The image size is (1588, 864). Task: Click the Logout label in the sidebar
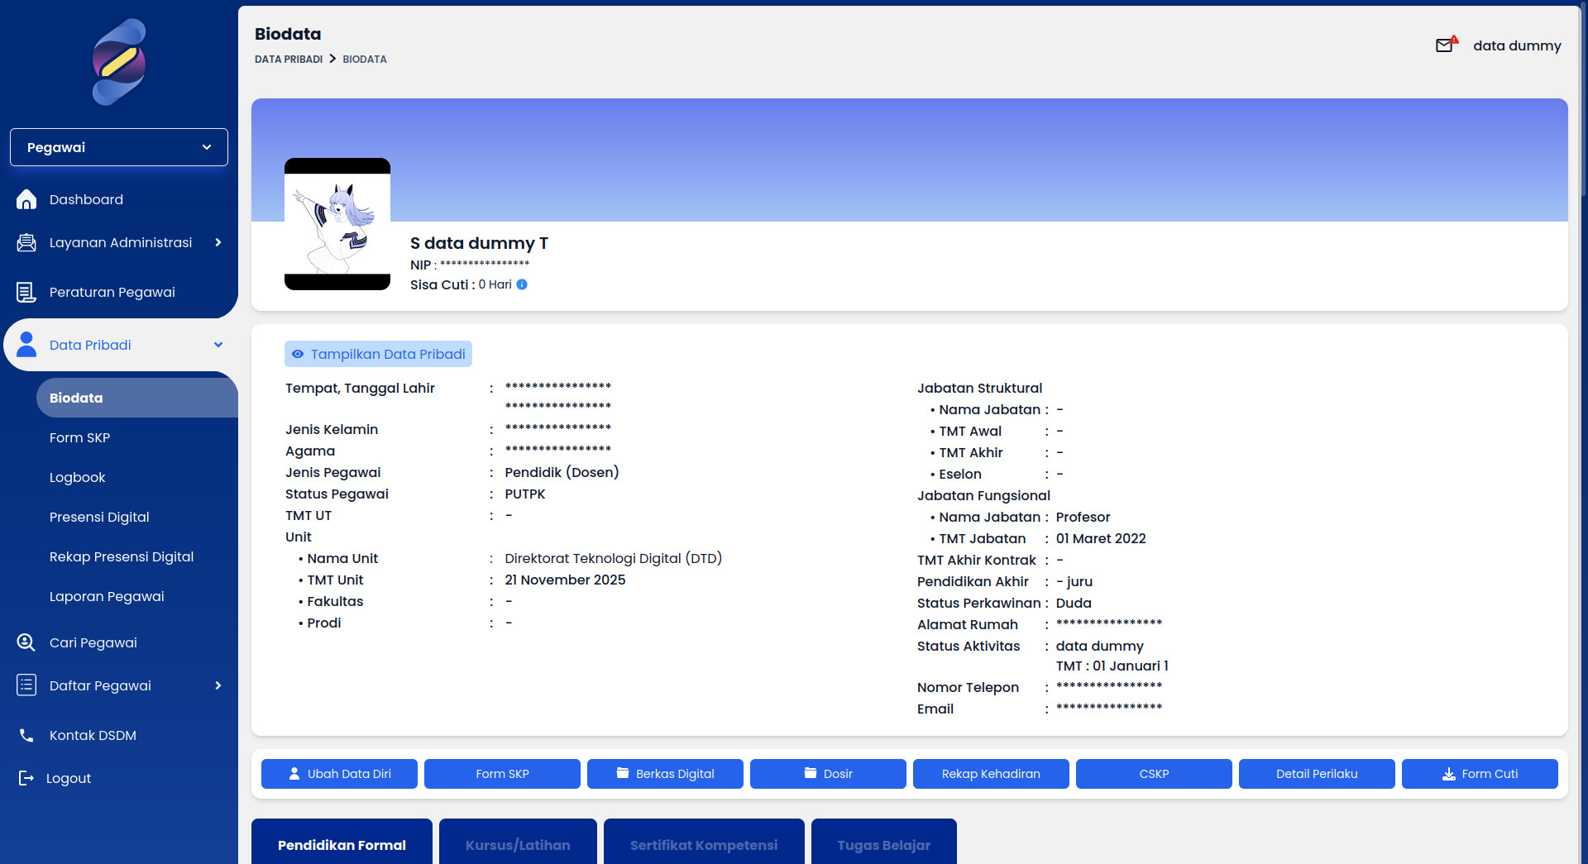click(x=69, y=778)
